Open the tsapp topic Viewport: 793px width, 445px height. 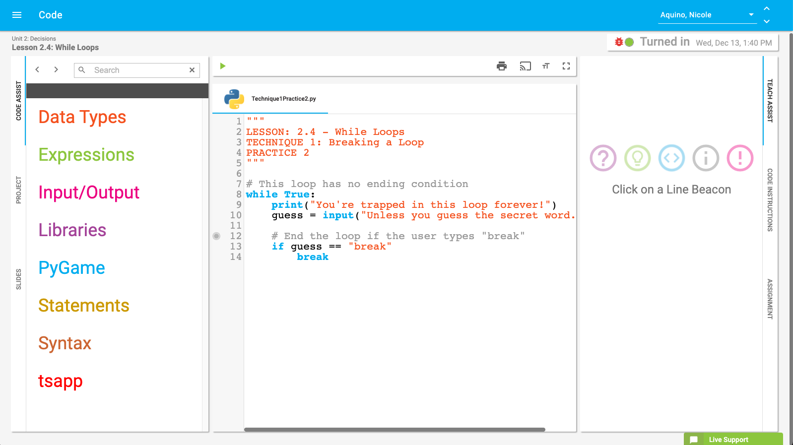pyautogui.click(x=61, y=381)
